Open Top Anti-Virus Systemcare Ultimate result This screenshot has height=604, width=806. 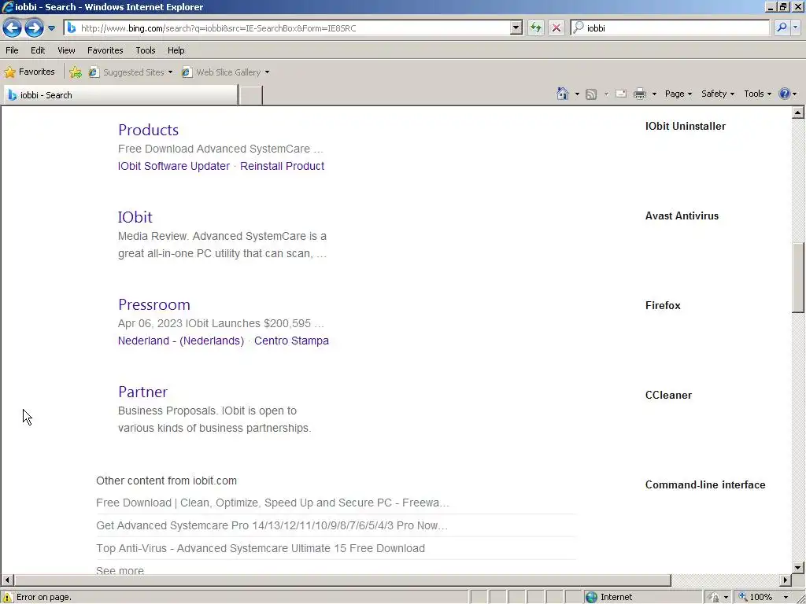click(x=261, y=548)
